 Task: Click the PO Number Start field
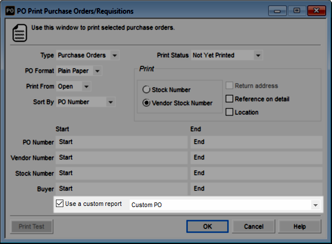[x=122, y=142]
